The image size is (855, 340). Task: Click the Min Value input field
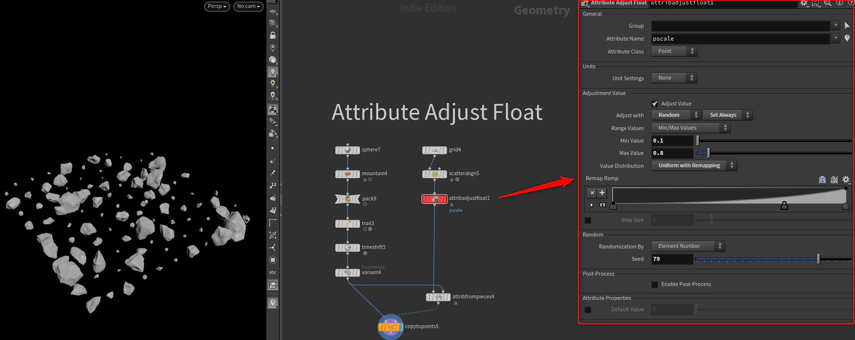pyautogui.click(x=672, y=141)
